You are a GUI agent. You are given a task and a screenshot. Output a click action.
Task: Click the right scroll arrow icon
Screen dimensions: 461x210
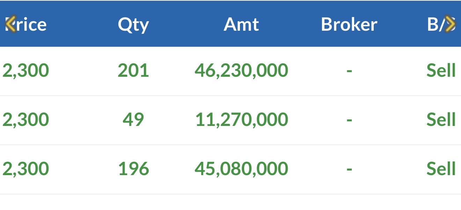click(x=450, y=24)
